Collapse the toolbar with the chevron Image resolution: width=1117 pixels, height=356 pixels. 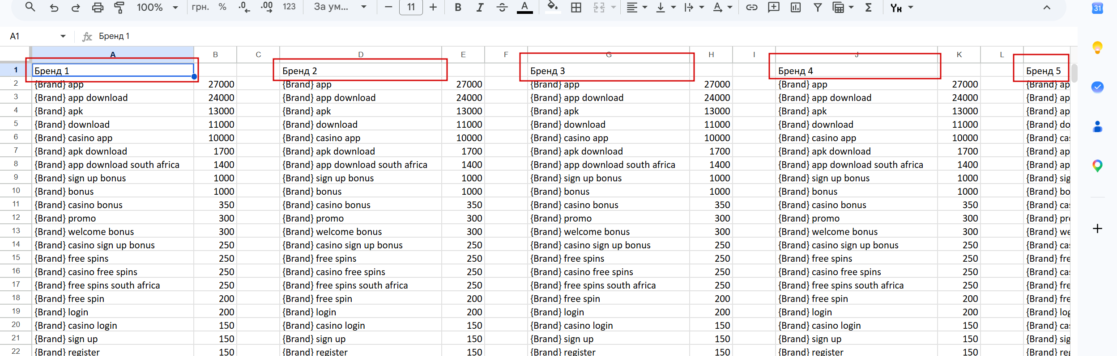[1047, 7]
